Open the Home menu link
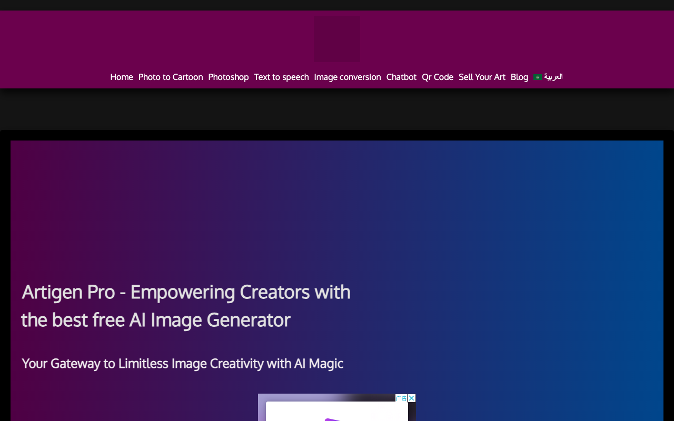 click(122, 77)
